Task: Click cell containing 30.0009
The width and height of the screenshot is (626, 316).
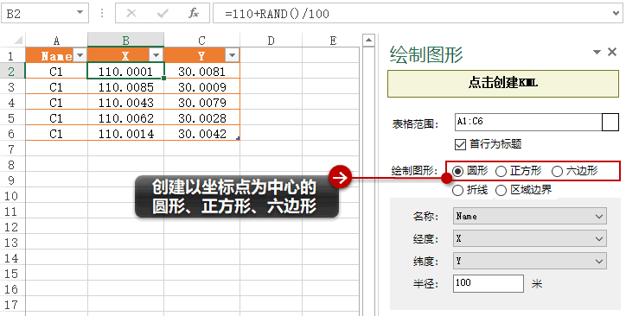Action: (201, 87)
